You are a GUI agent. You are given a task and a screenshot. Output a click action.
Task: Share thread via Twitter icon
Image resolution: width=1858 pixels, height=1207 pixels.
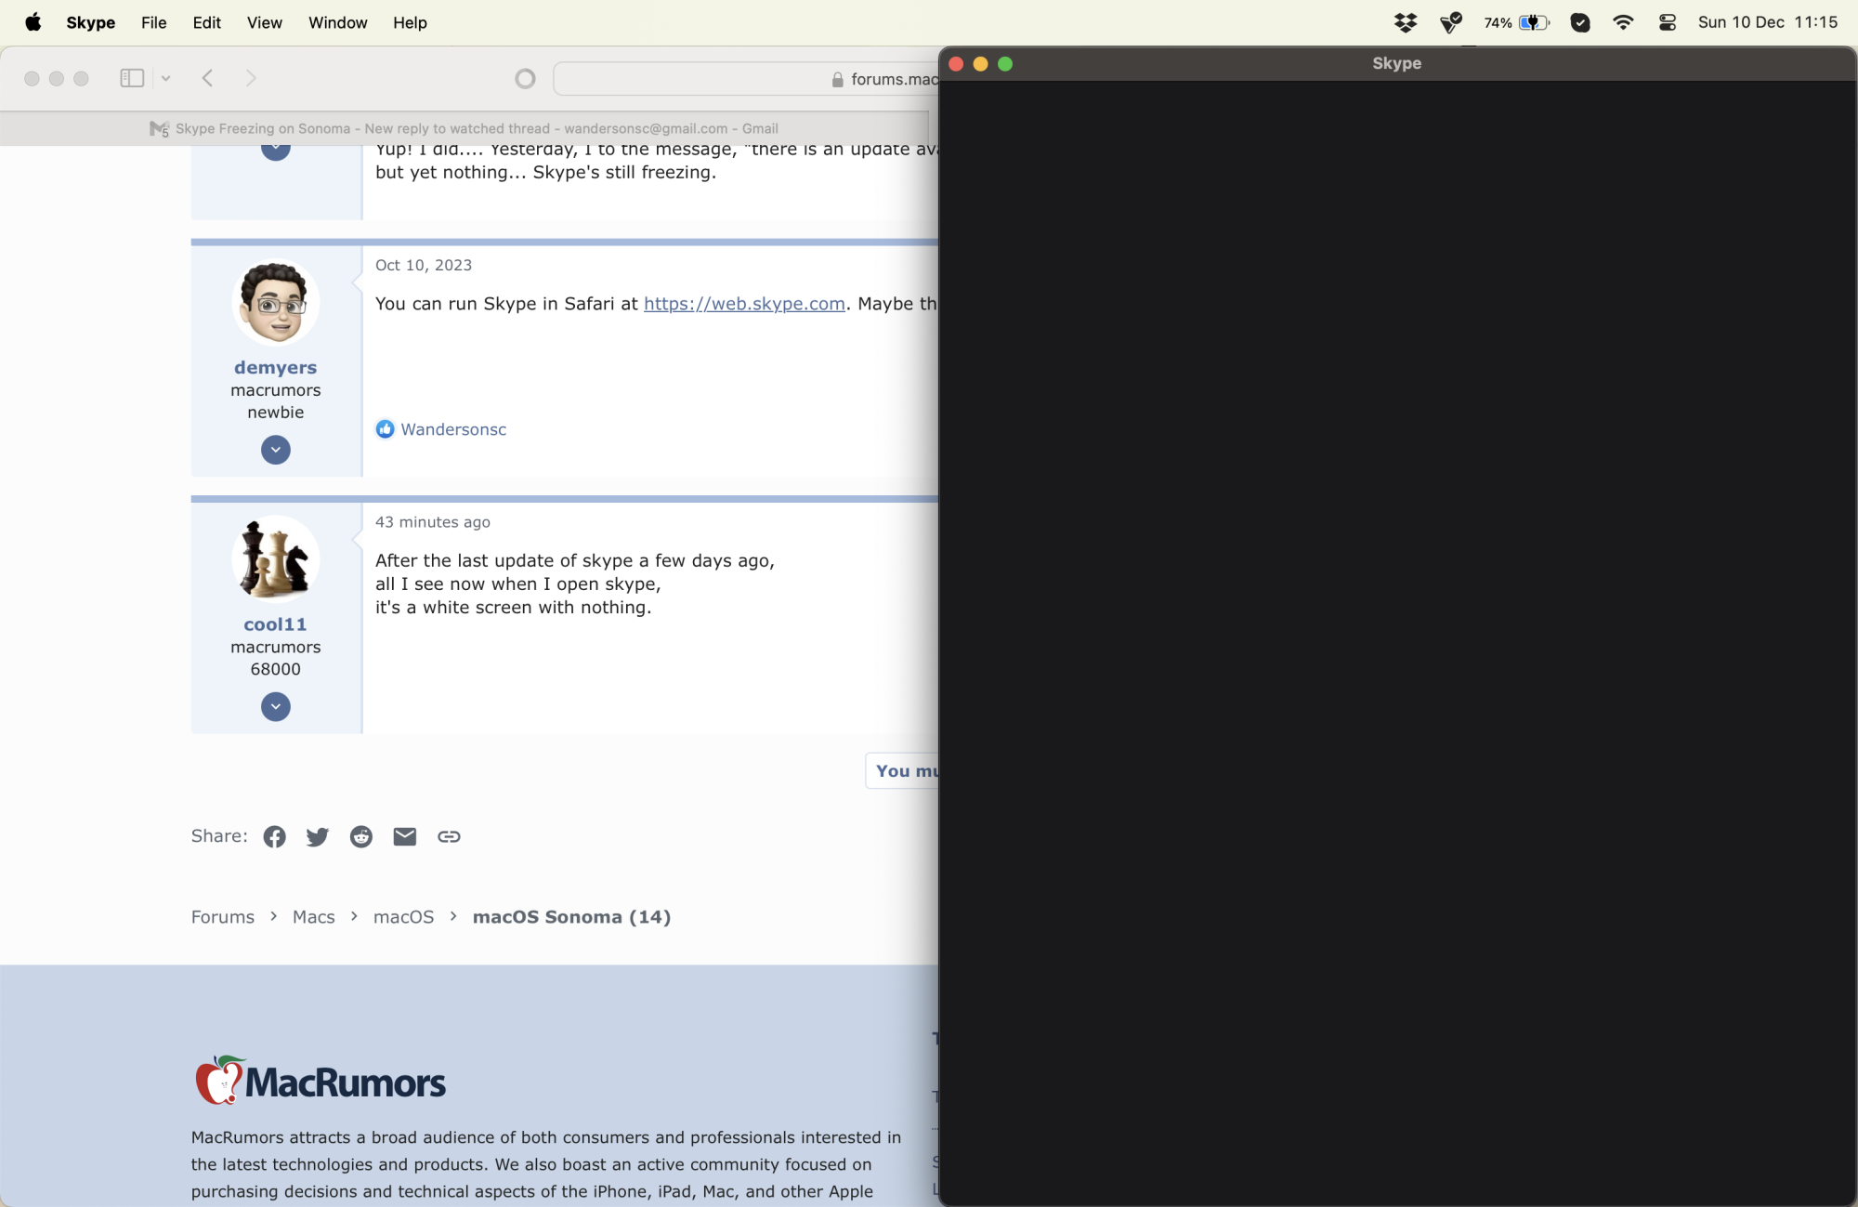click(x=317, y=836)
